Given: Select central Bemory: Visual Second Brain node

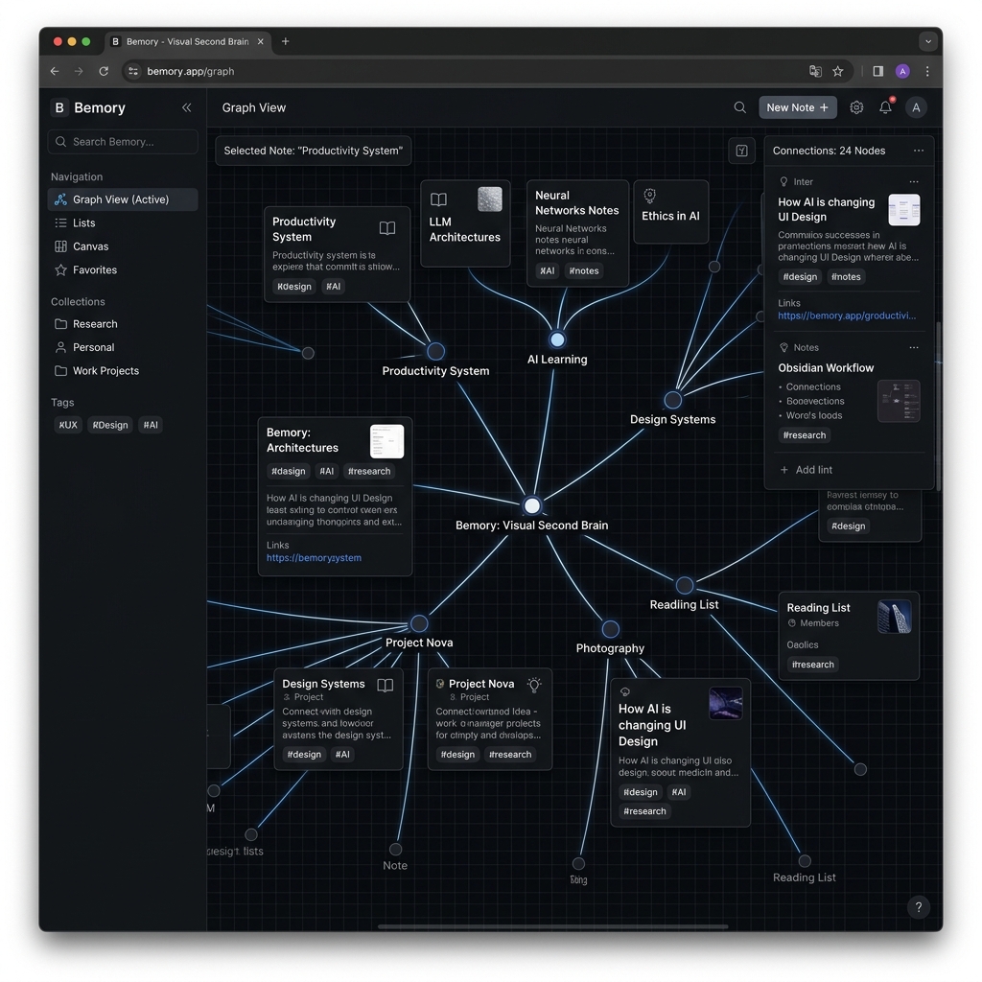Looking at the screenshot, I should [531, 505].
